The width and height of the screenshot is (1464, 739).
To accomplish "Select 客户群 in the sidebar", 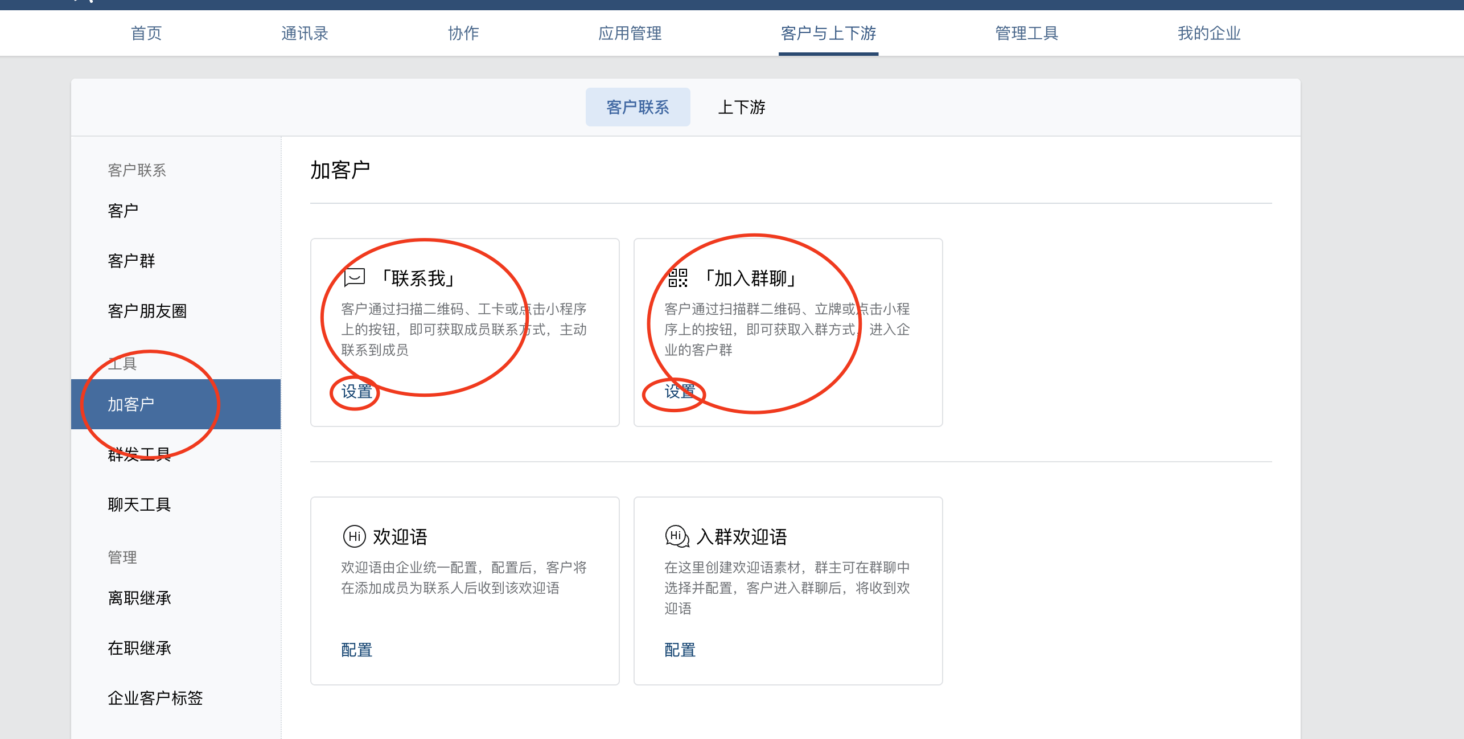I will pyautogui.click(x=131, y=261).
